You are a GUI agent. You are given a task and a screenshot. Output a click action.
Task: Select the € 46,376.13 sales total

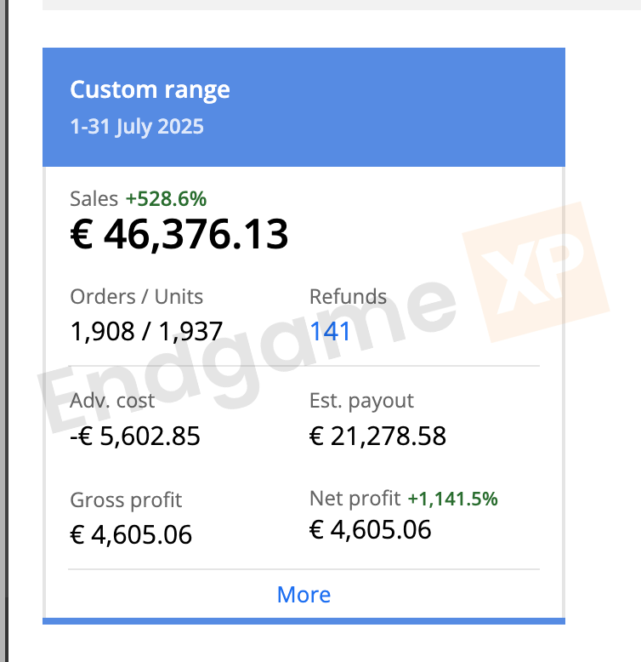(179, 234)
